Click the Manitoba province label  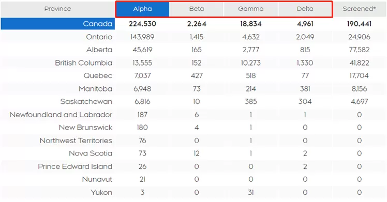tap(95, 89)
